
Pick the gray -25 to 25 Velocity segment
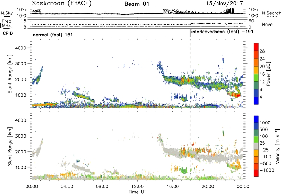[x=256, y=146]
